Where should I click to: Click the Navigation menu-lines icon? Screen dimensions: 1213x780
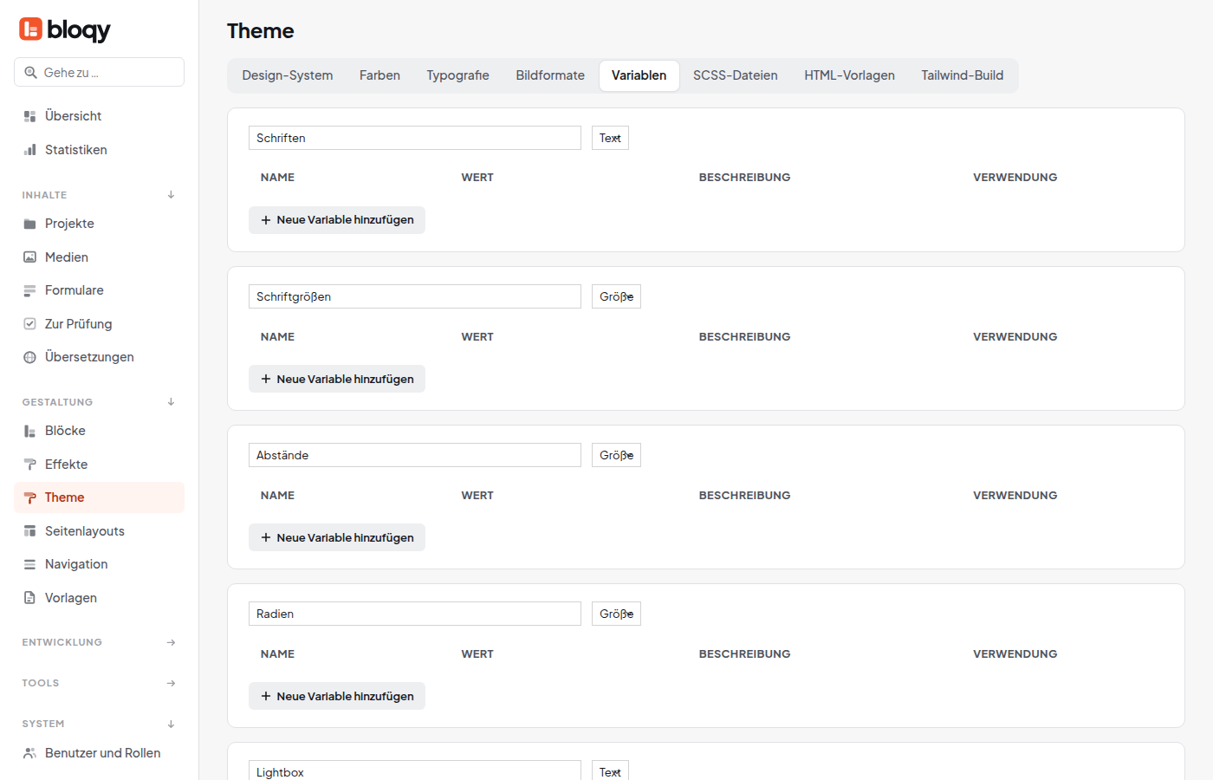coord(29,564)
